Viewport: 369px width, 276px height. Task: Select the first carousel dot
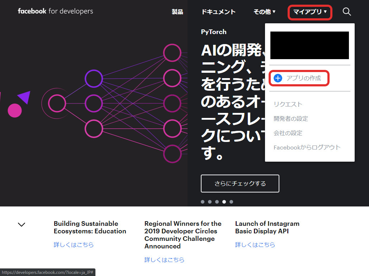pos(203,202)
